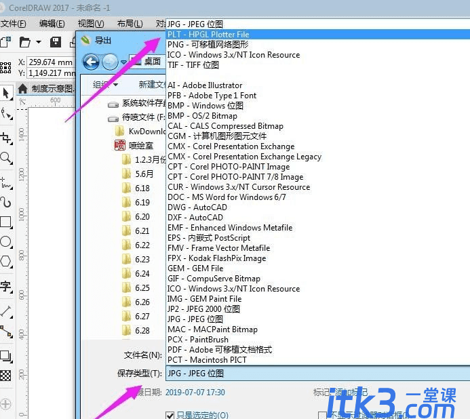Open the 文件(F) menu

[13, 24]
